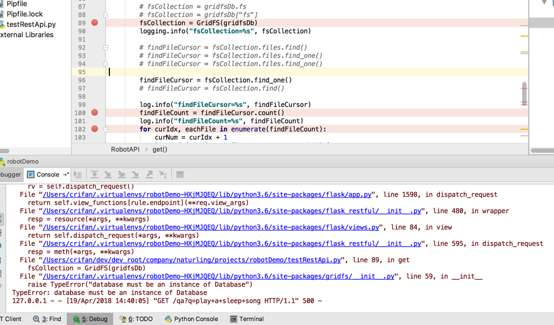This screenshot has width=554, height=325.
Task: Collapse fold marker at line 94
Action: 105,64
